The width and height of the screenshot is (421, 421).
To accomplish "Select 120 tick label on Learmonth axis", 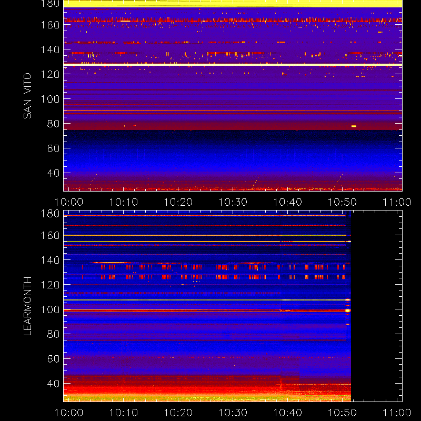I will click(50, 285).
